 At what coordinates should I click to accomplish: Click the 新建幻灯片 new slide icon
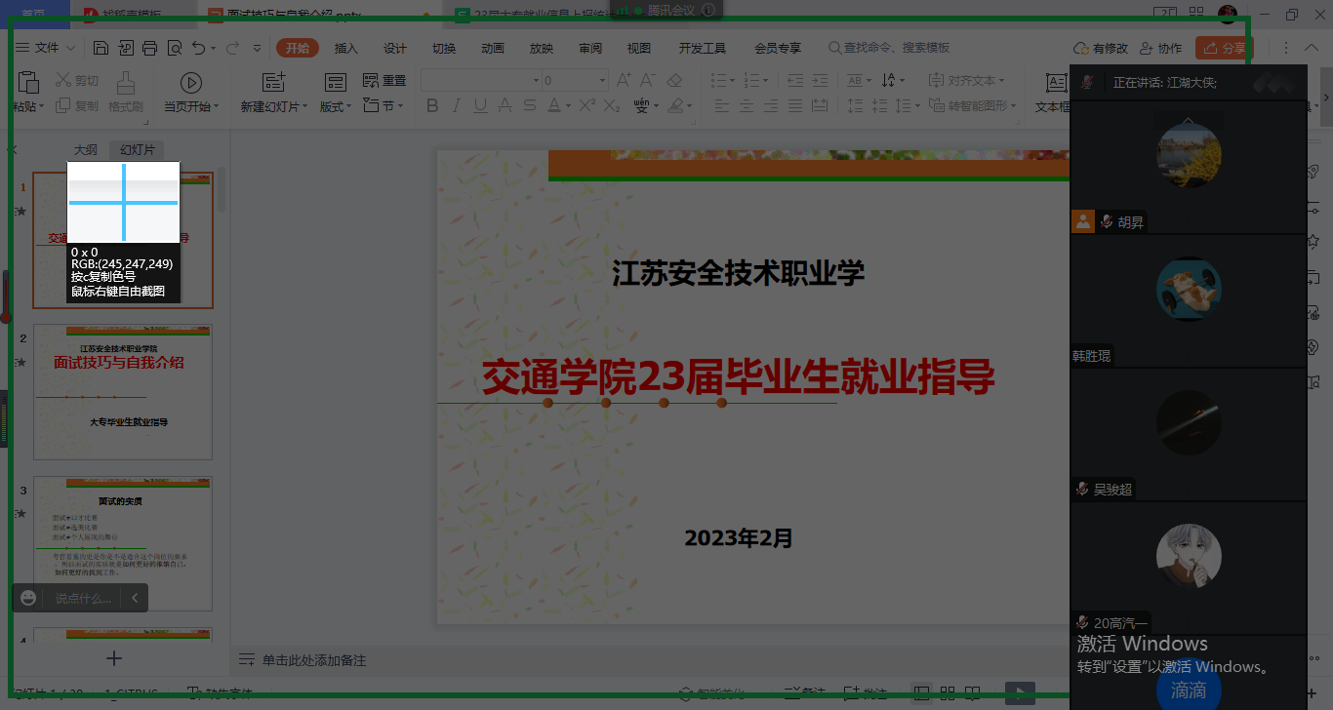click(x=274, y=84)
